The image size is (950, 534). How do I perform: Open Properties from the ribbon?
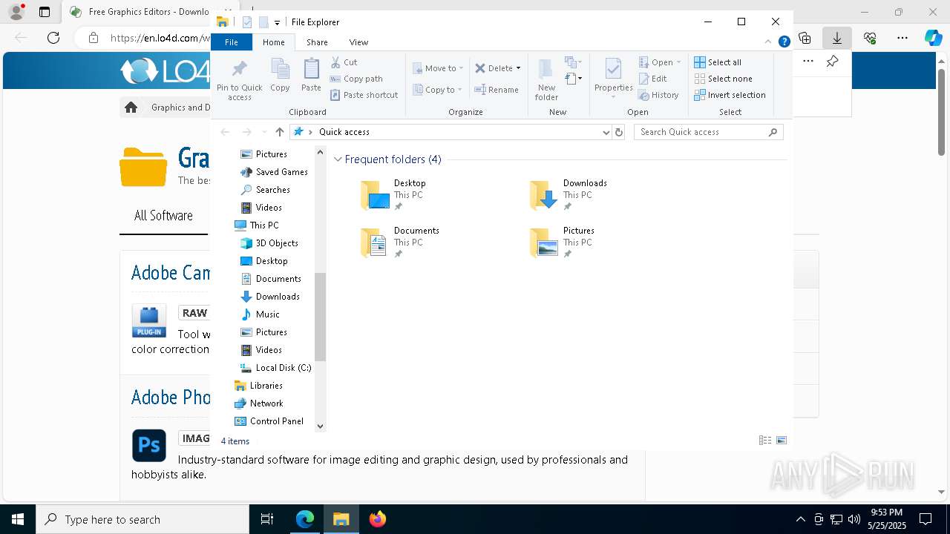point(613,79)
